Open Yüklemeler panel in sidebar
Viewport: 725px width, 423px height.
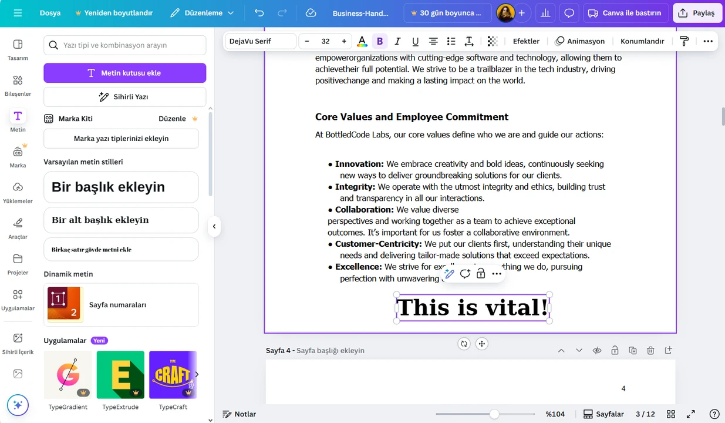18,192
